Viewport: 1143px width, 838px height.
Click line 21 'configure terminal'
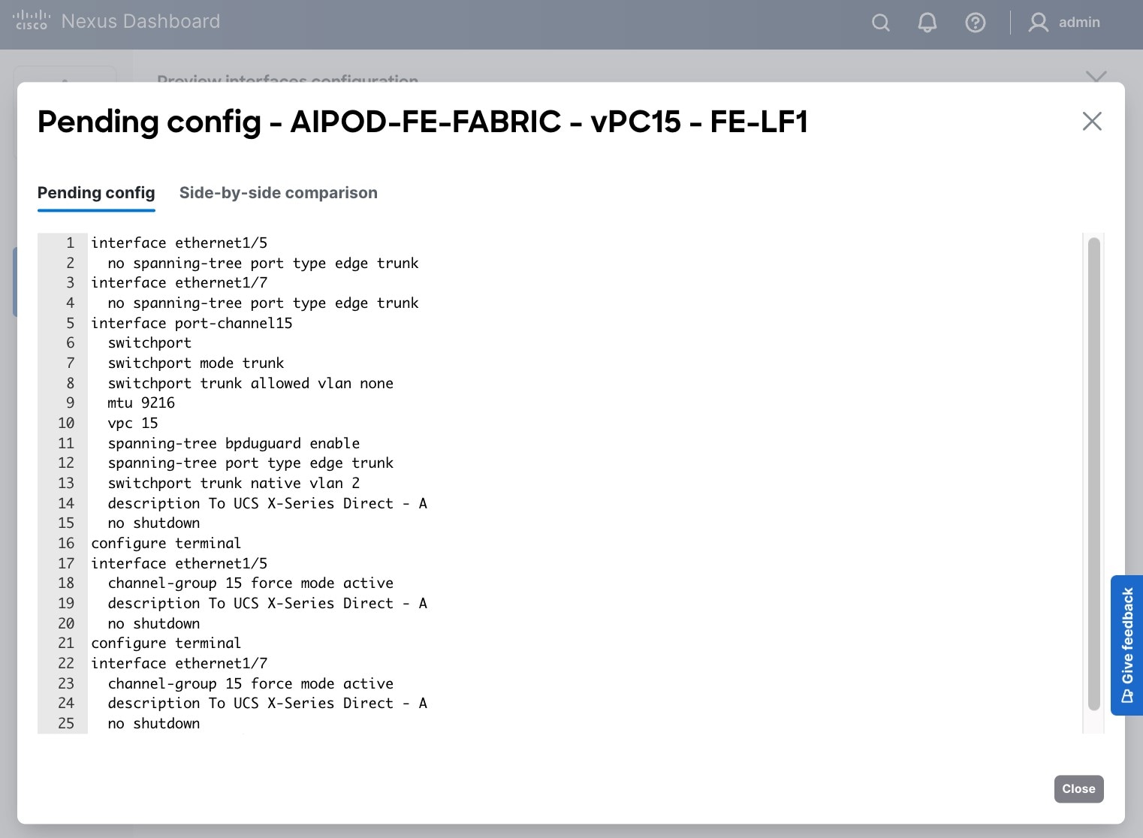pyautogui.click(x=167, y=644)
